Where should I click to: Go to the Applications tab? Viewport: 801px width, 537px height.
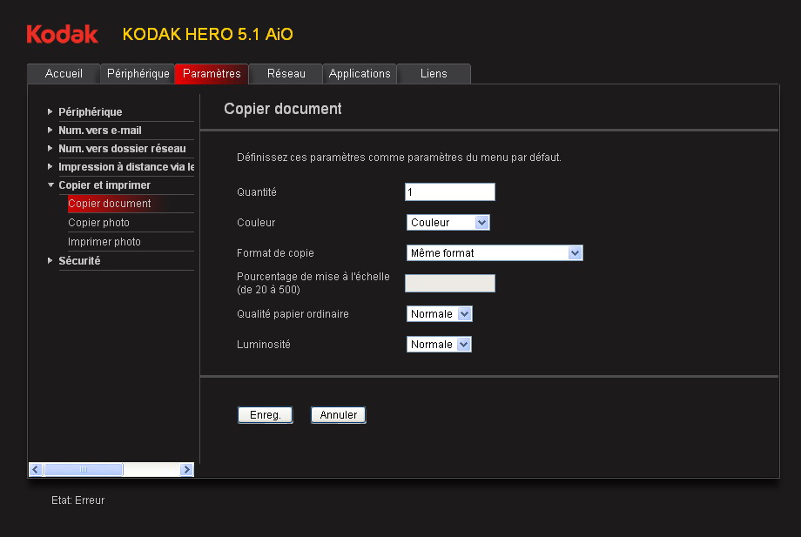pyautogui.click(x=360, y=74)
